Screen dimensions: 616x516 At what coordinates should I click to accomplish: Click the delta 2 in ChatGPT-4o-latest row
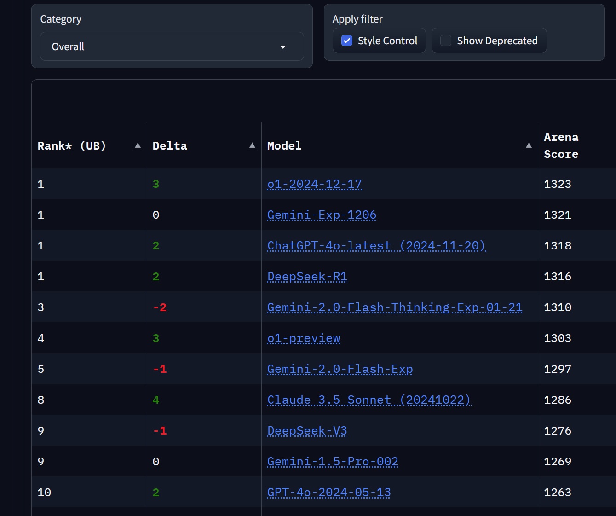156,246
